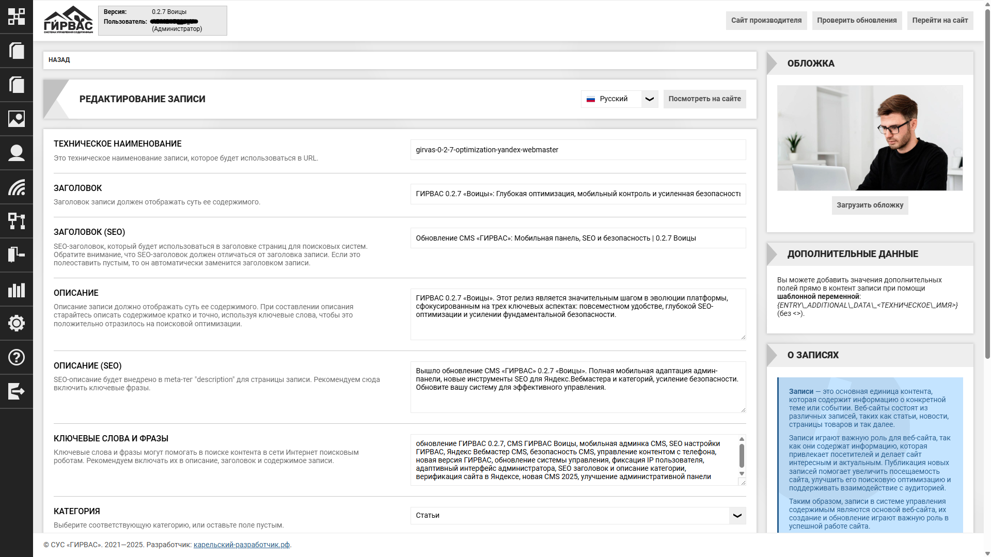Click the ГИРВАС logo

pyautogui.click(x=68, y=20)
